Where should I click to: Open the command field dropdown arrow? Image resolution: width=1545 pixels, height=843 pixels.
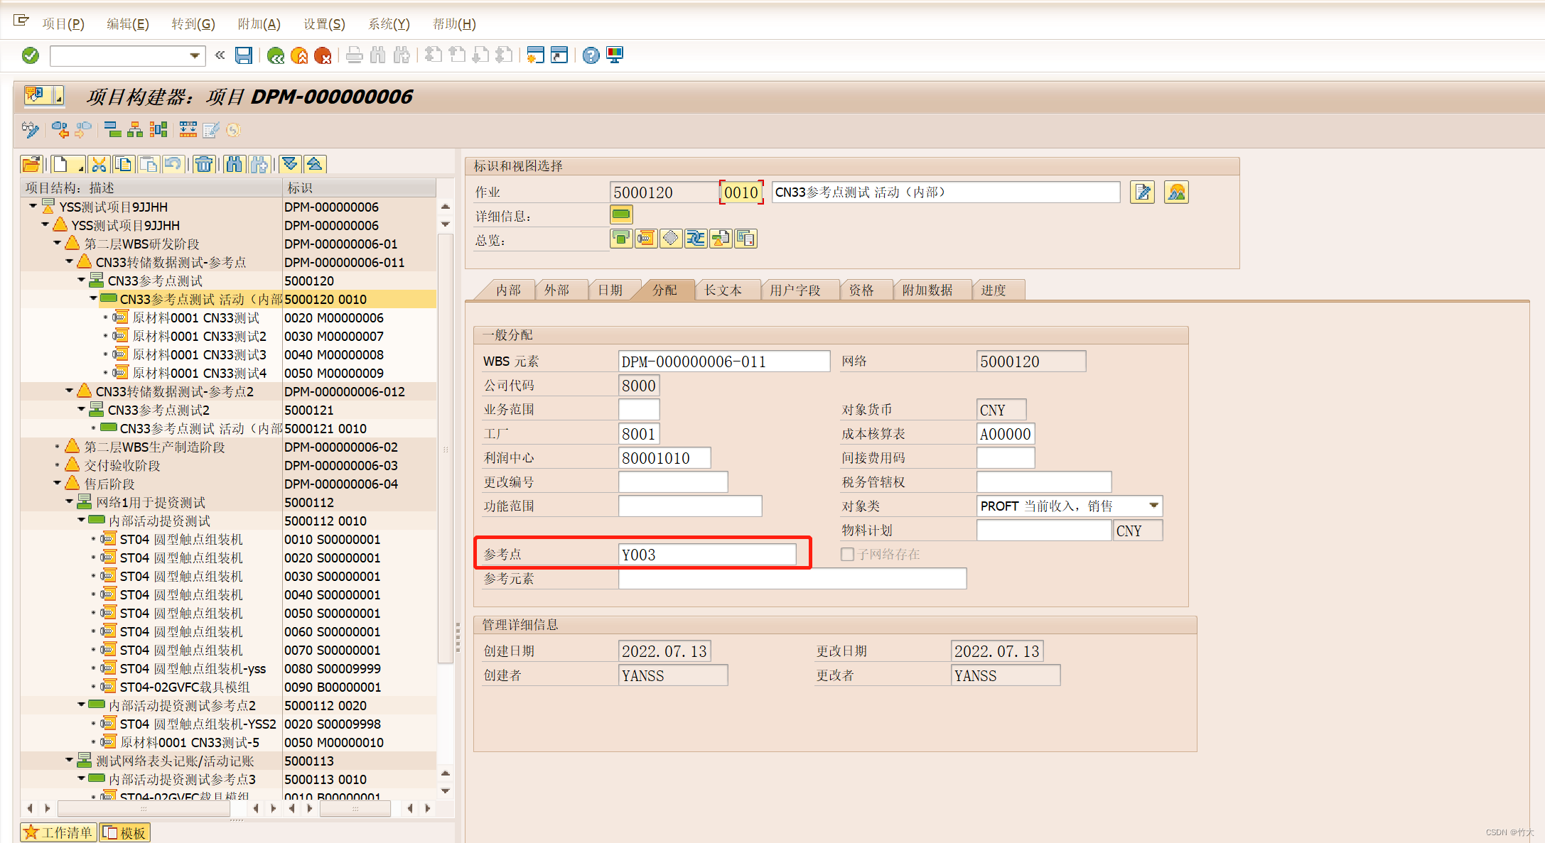pyautogui.click(x=193, y=55)
